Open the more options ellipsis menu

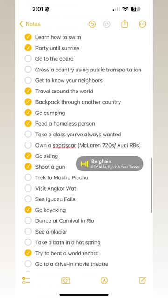point(142,24)
